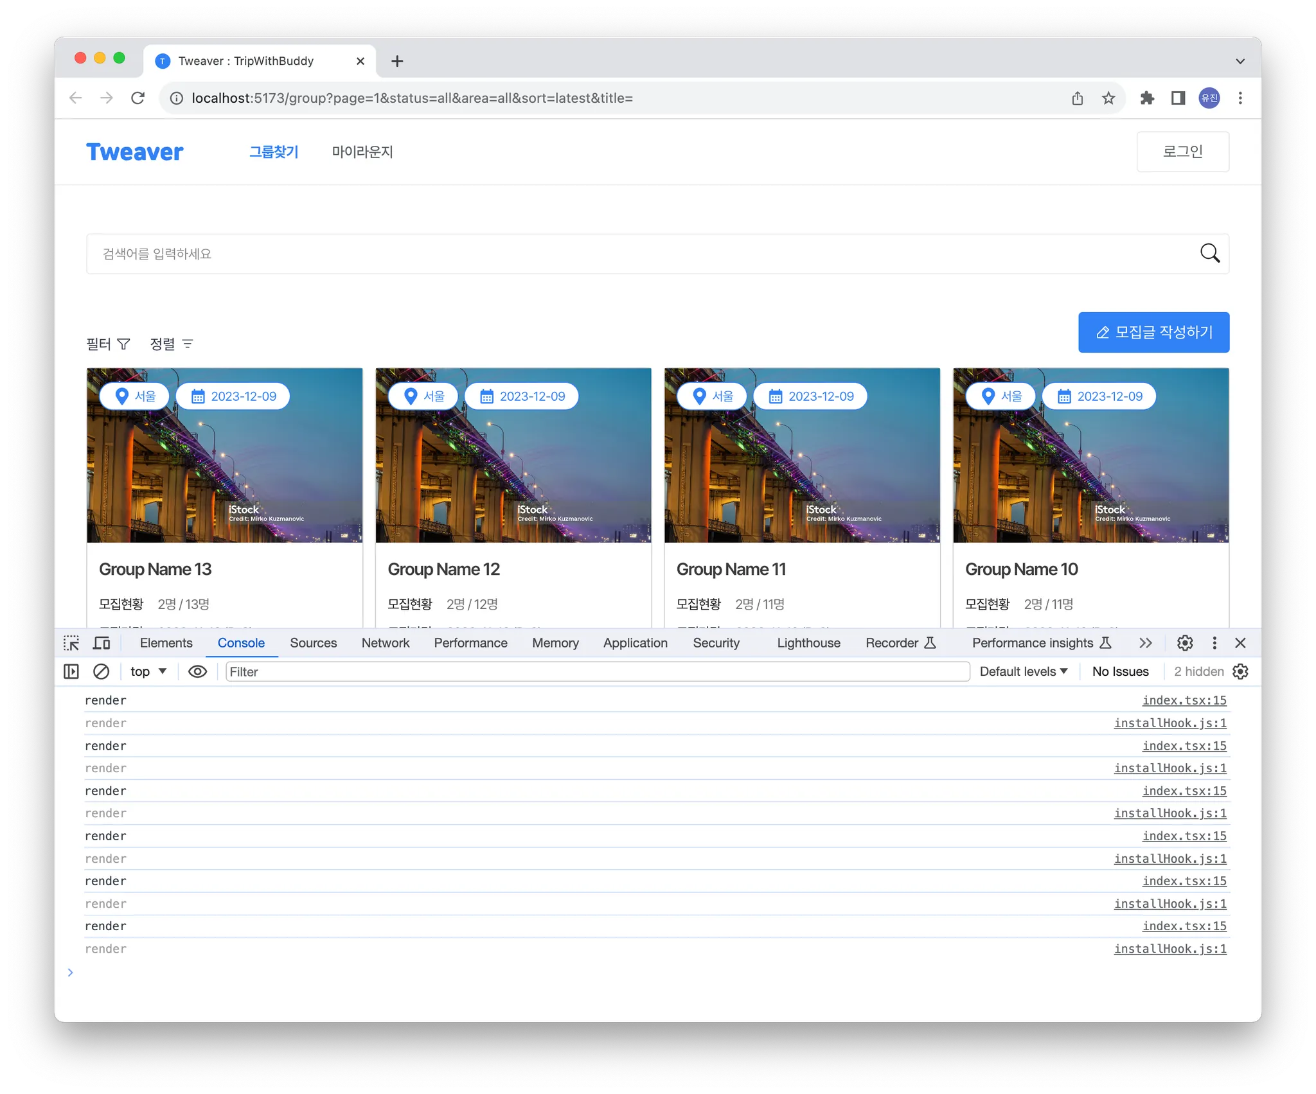Image resolution: width=1316 pixels, height=1094 pixels.
Task: Show more DevTools tabs chevron
Action: pyautogui.click(x=1145, y=643)
